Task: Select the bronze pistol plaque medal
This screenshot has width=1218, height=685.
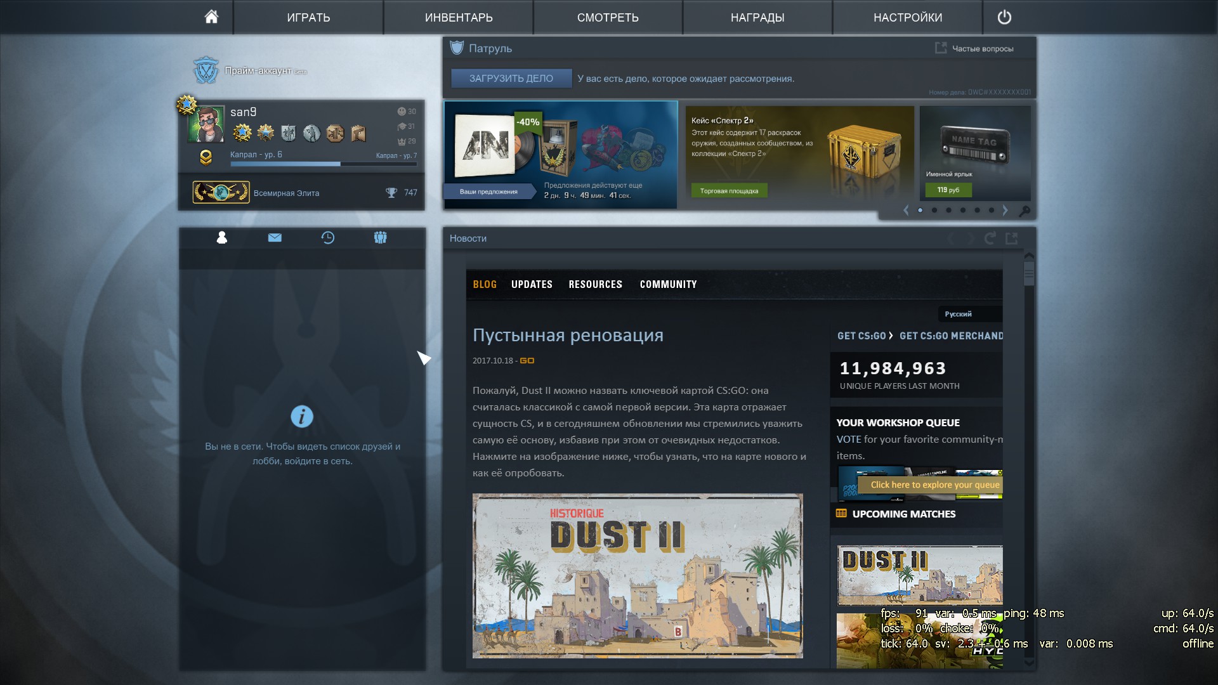Action: pos(358,133)
